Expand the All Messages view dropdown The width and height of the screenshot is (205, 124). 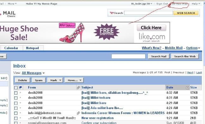coord(44,73)
